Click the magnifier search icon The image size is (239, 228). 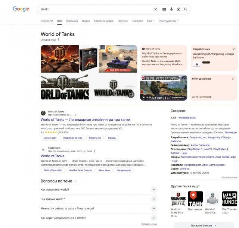(186, 9)
